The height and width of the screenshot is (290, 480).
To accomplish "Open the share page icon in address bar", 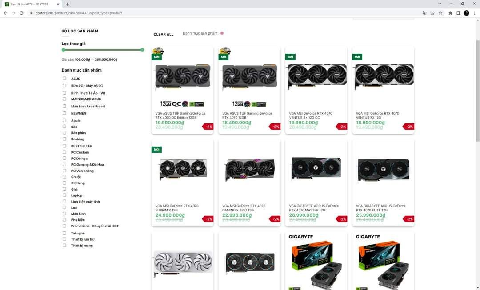I will [x=432, y=13].
